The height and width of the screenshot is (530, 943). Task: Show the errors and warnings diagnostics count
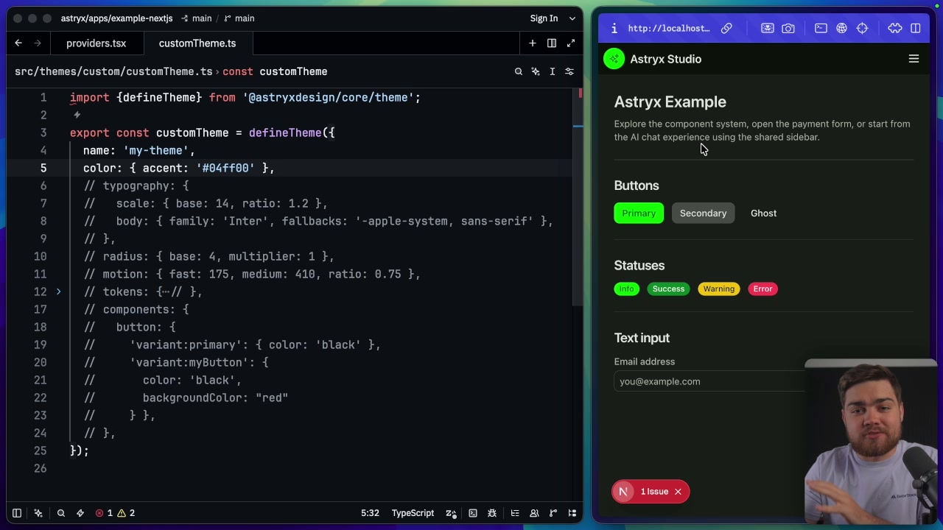[x=115, y=513]
